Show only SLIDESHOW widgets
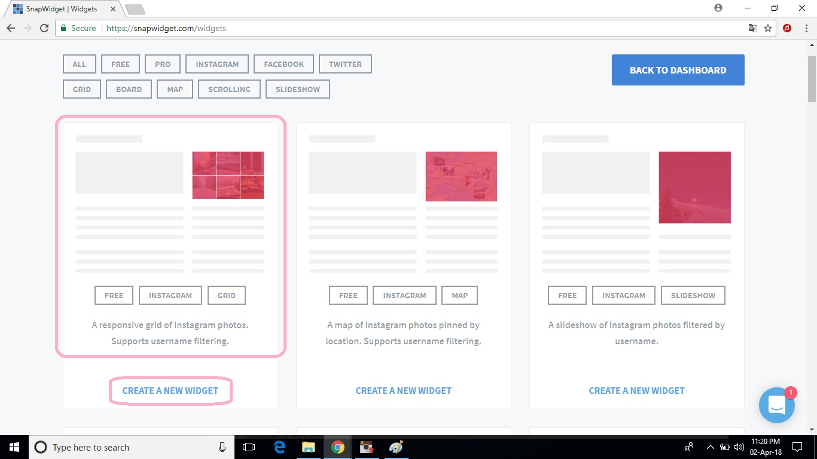817x459 pixels. coord(298,89)
